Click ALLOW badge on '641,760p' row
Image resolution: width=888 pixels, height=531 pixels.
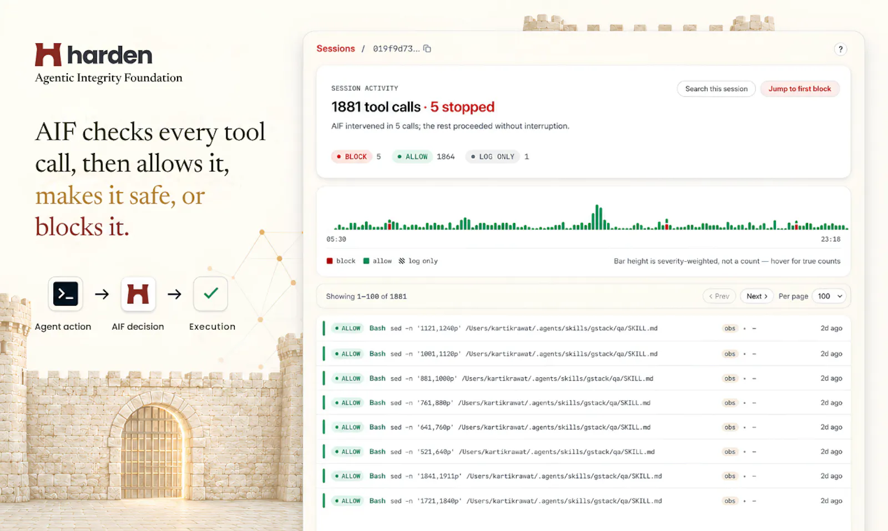pyautogui.click(x=348, y=427)
